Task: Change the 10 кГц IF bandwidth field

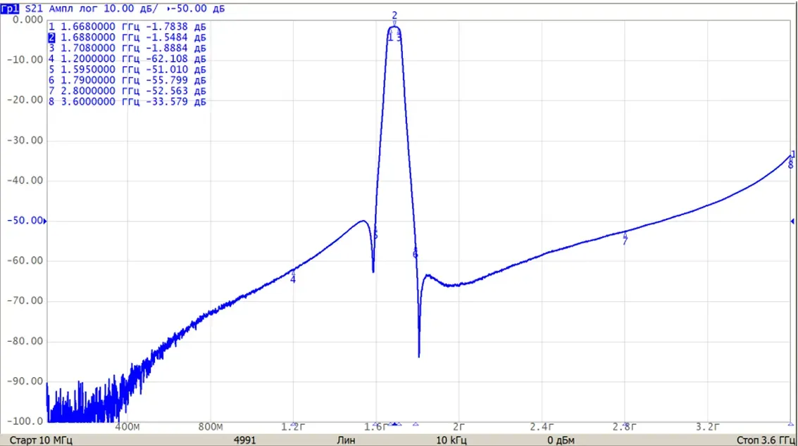Action: point(451,440)
